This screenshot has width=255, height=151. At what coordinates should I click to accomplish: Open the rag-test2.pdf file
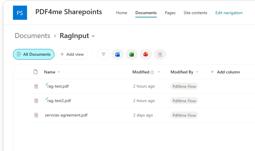59,101
